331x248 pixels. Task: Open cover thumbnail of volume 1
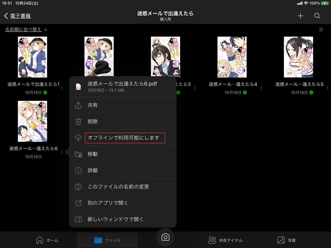tap(33, 57)
